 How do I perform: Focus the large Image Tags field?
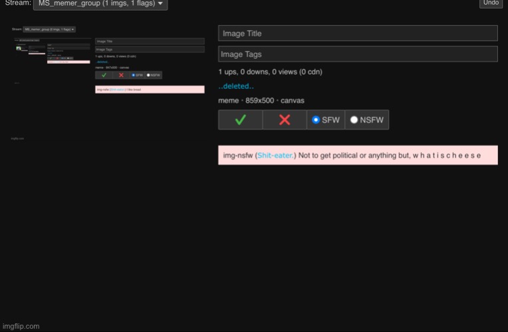358,54
